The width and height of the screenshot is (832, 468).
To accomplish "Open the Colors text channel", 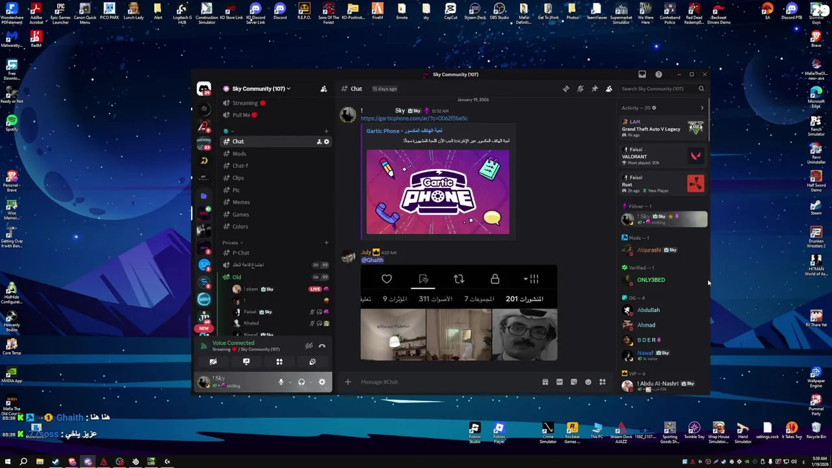I will click(240, 227).
